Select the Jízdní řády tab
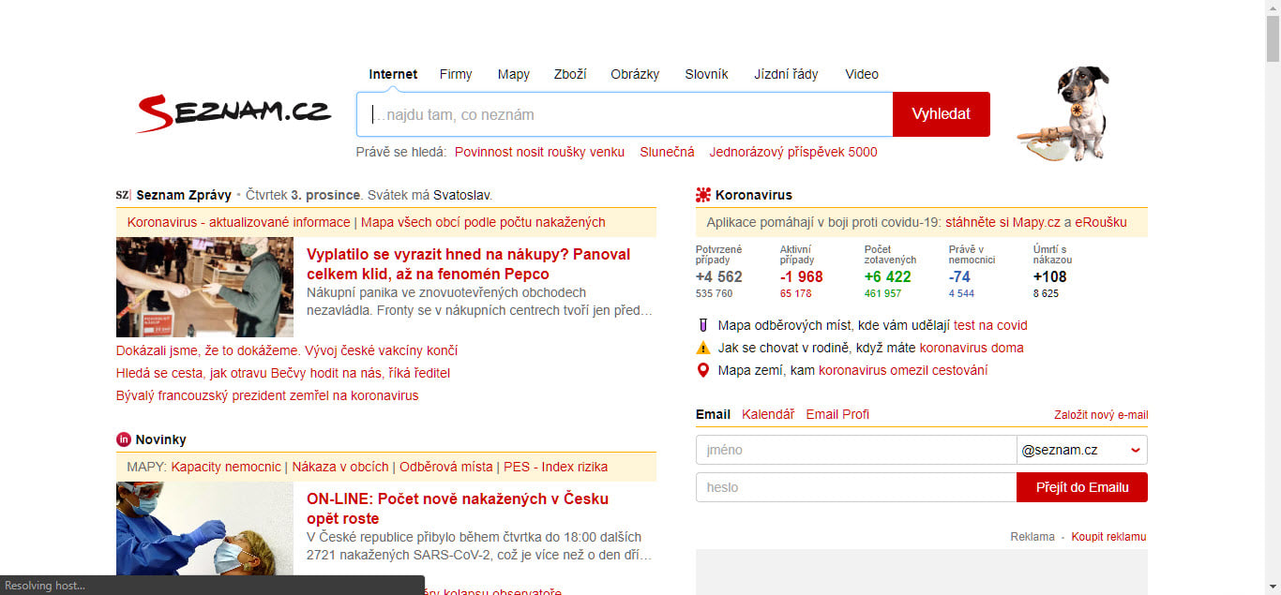The height and width of the screenshot is (595, 1281). 786,74
